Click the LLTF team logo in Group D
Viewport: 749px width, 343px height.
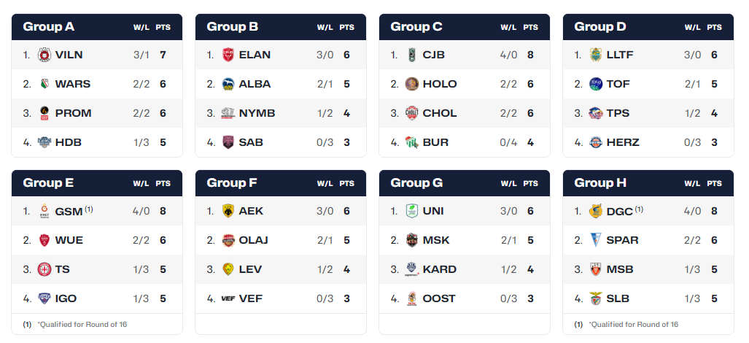tap(596, 55)
